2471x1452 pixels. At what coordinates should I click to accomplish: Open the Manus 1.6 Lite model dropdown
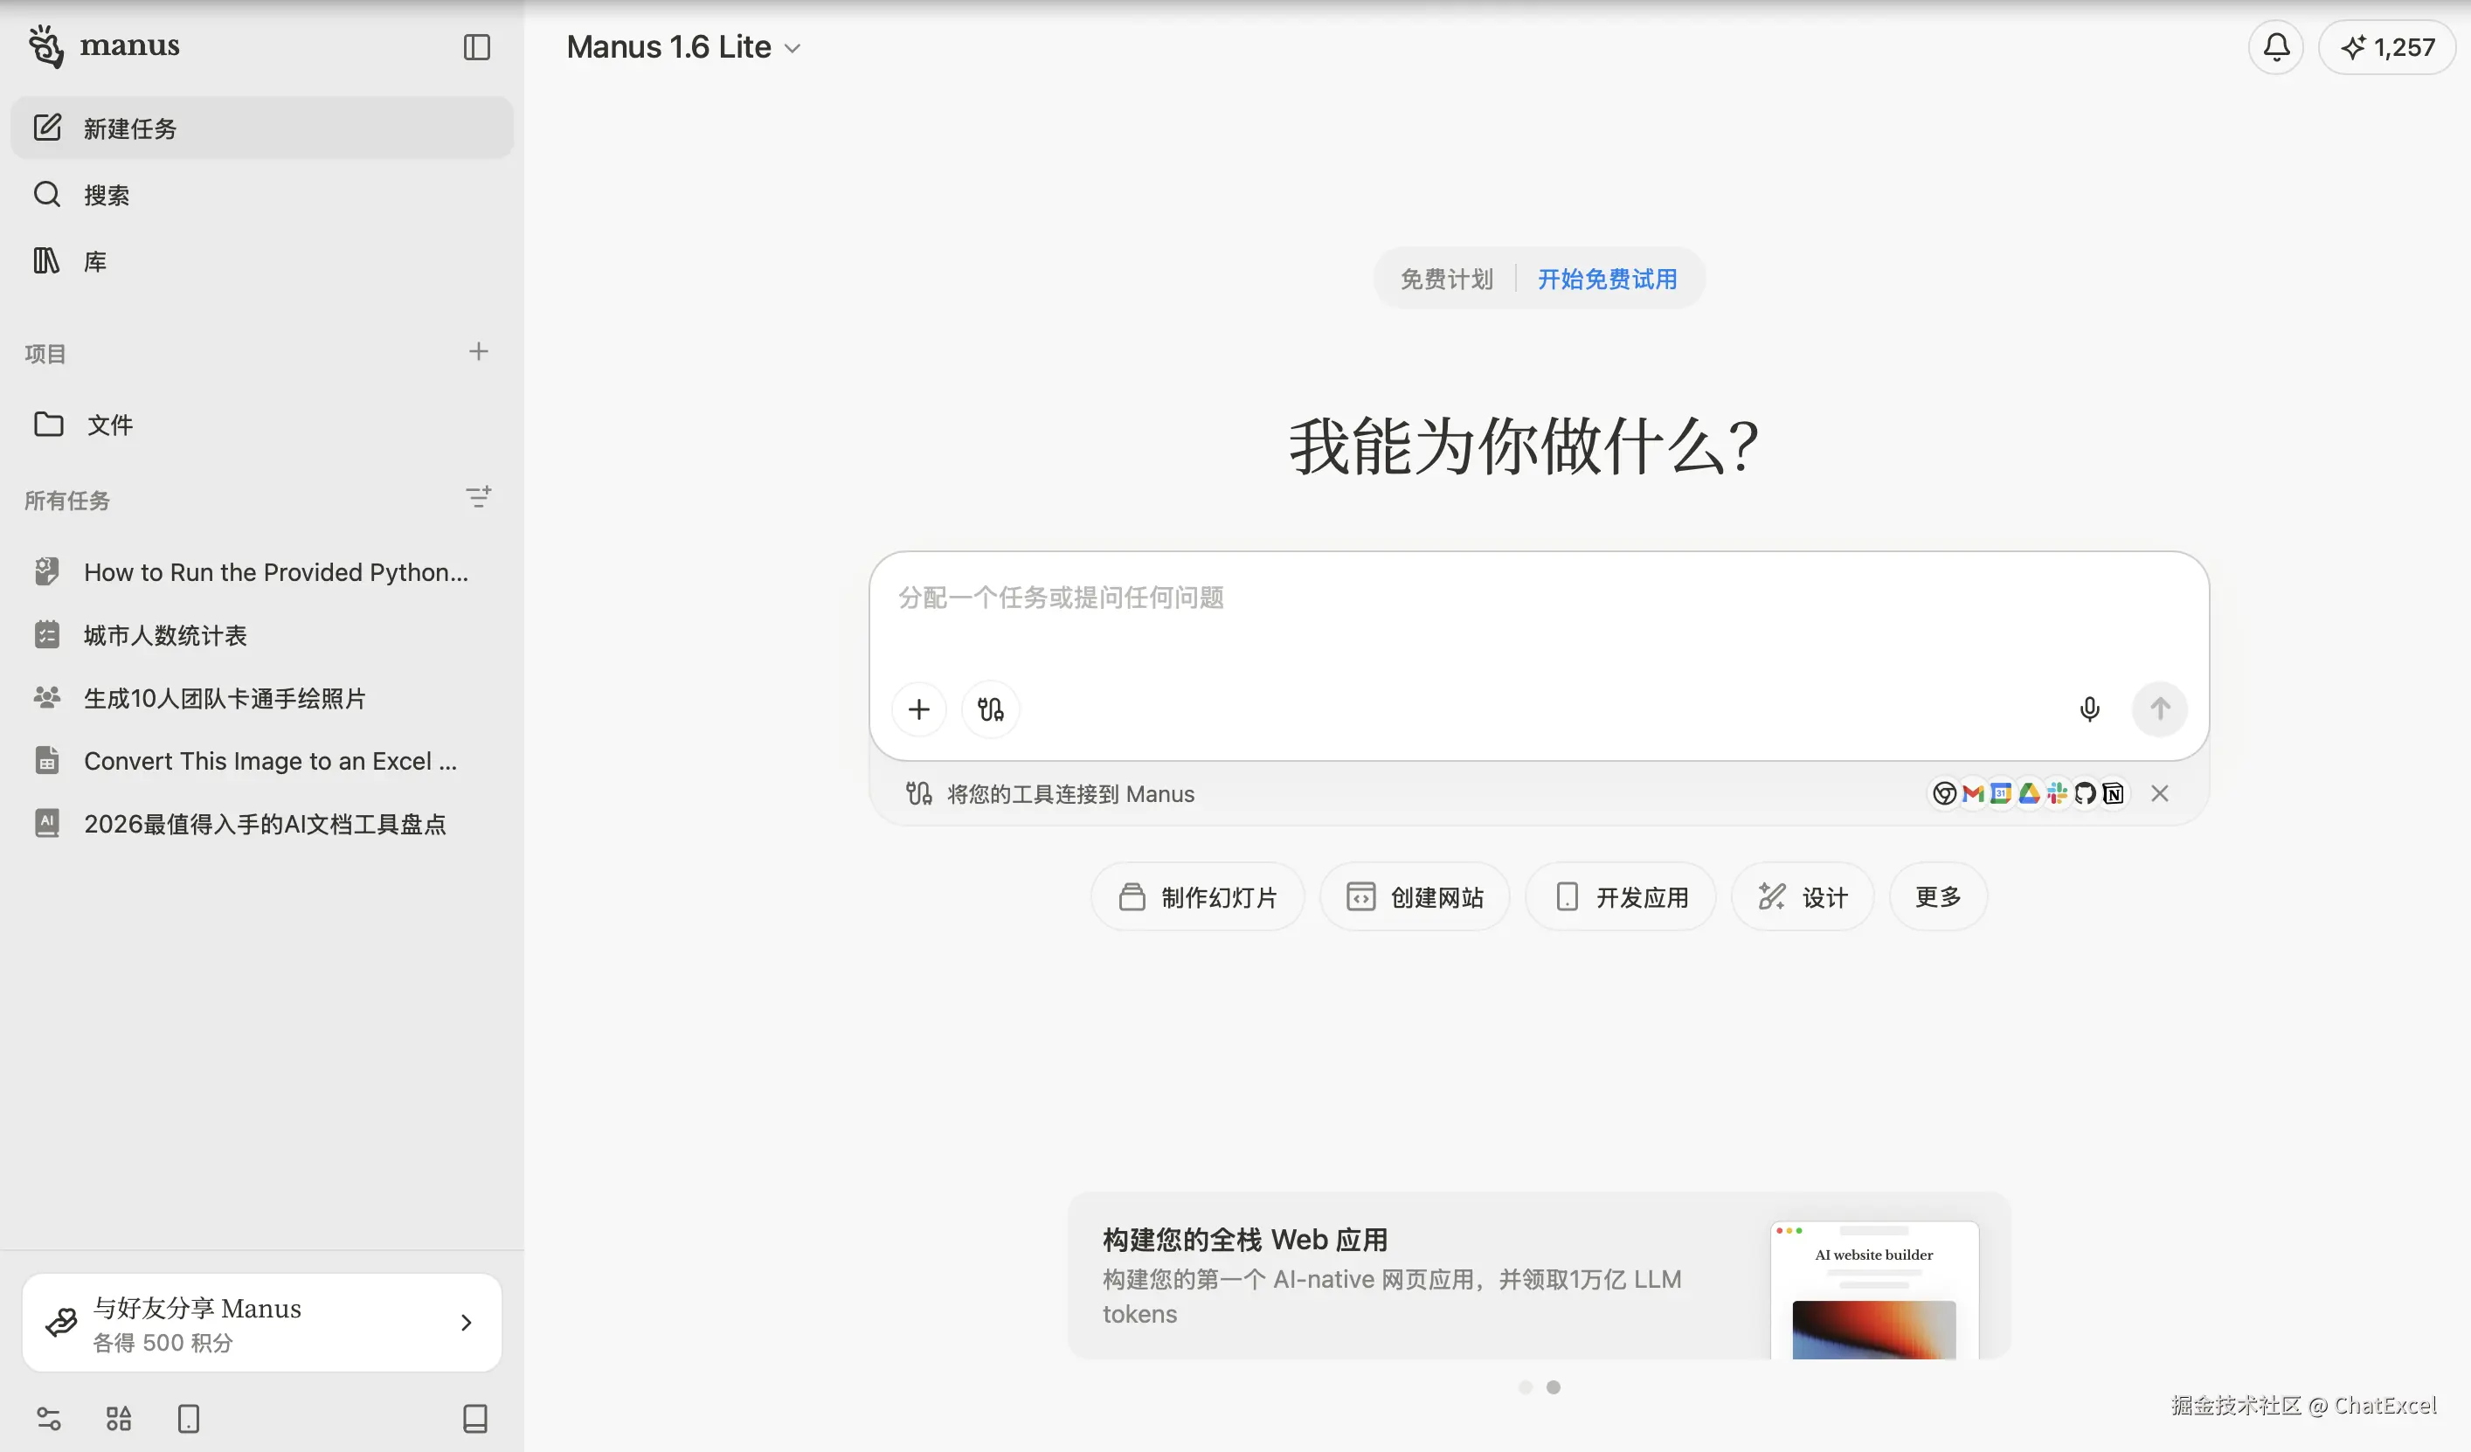point(683,47)
